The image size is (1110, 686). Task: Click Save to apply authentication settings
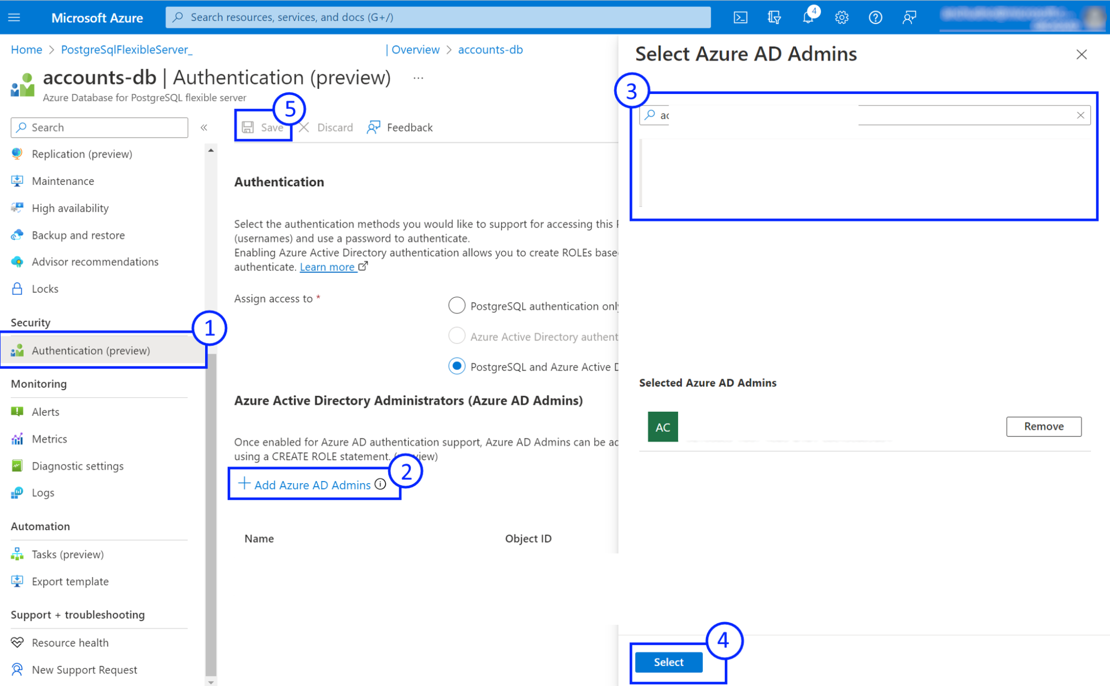point(265,127)
